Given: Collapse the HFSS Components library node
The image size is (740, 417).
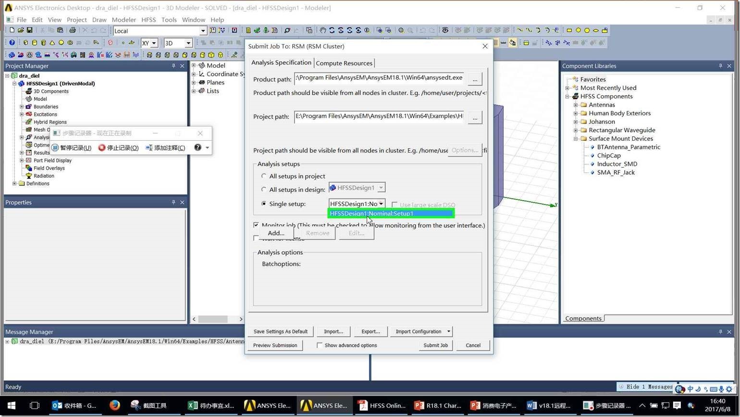Looking at the screenshot, I should point(567,97).
